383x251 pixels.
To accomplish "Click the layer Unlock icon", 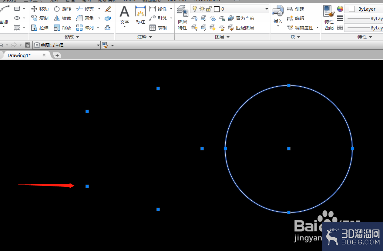I will pyautogui.click(x=222, y=28).
